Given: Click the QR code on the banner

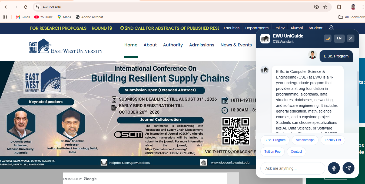Looking at the screenshot, I should [235, 131].
